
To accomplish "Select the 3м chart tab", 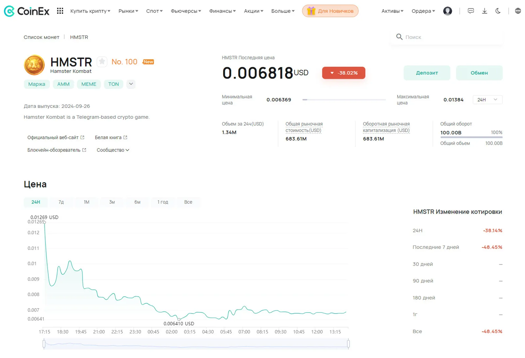I will click(112, 202).
